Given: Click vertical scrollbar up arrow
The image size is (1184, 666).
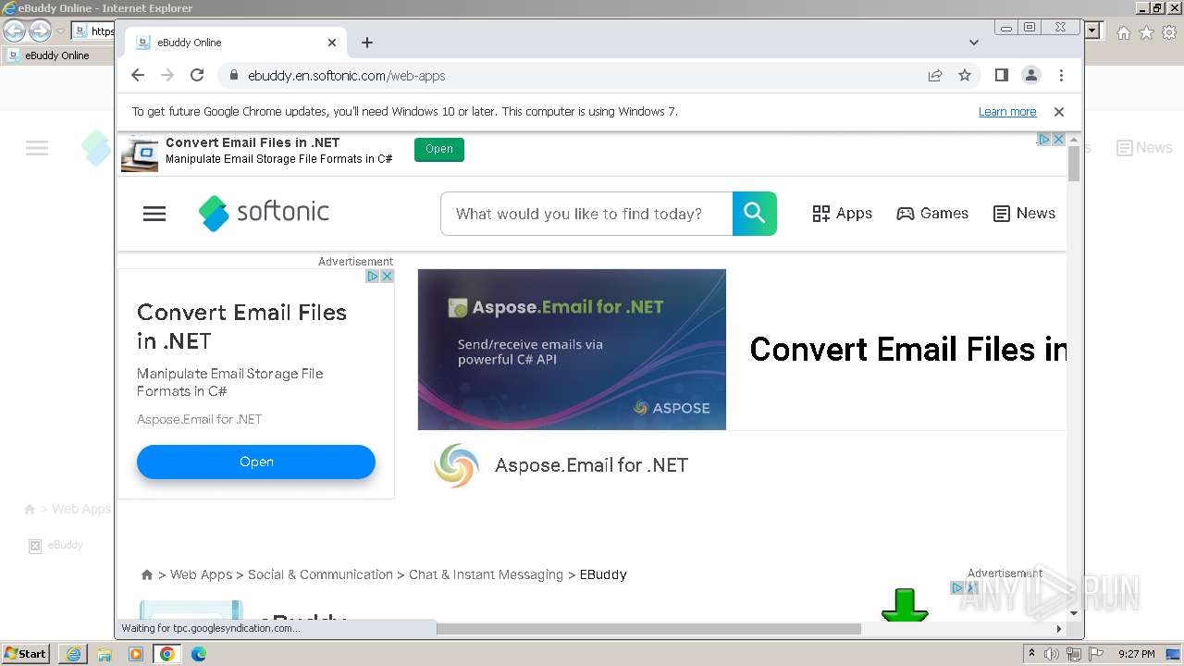Looking at the screenshot, I should click(1074, 139).
